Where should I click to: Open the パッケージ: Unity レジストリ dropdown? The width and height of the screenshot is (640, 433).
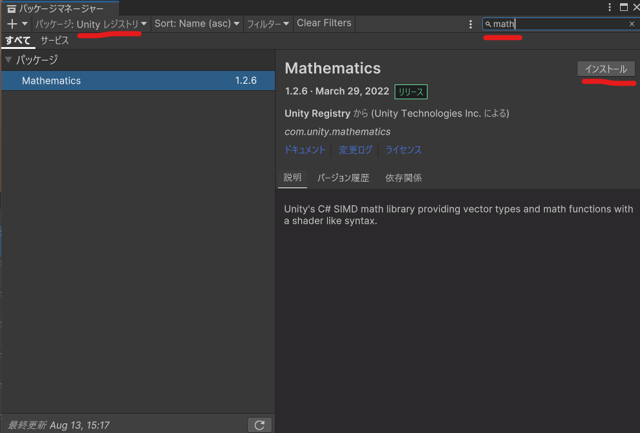(91, 24)
